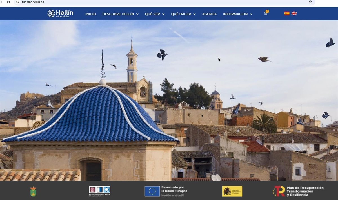Expand the Qué Ver dropdown menu
The width and height of the screenshot is (338, 200).
point(155,14)
